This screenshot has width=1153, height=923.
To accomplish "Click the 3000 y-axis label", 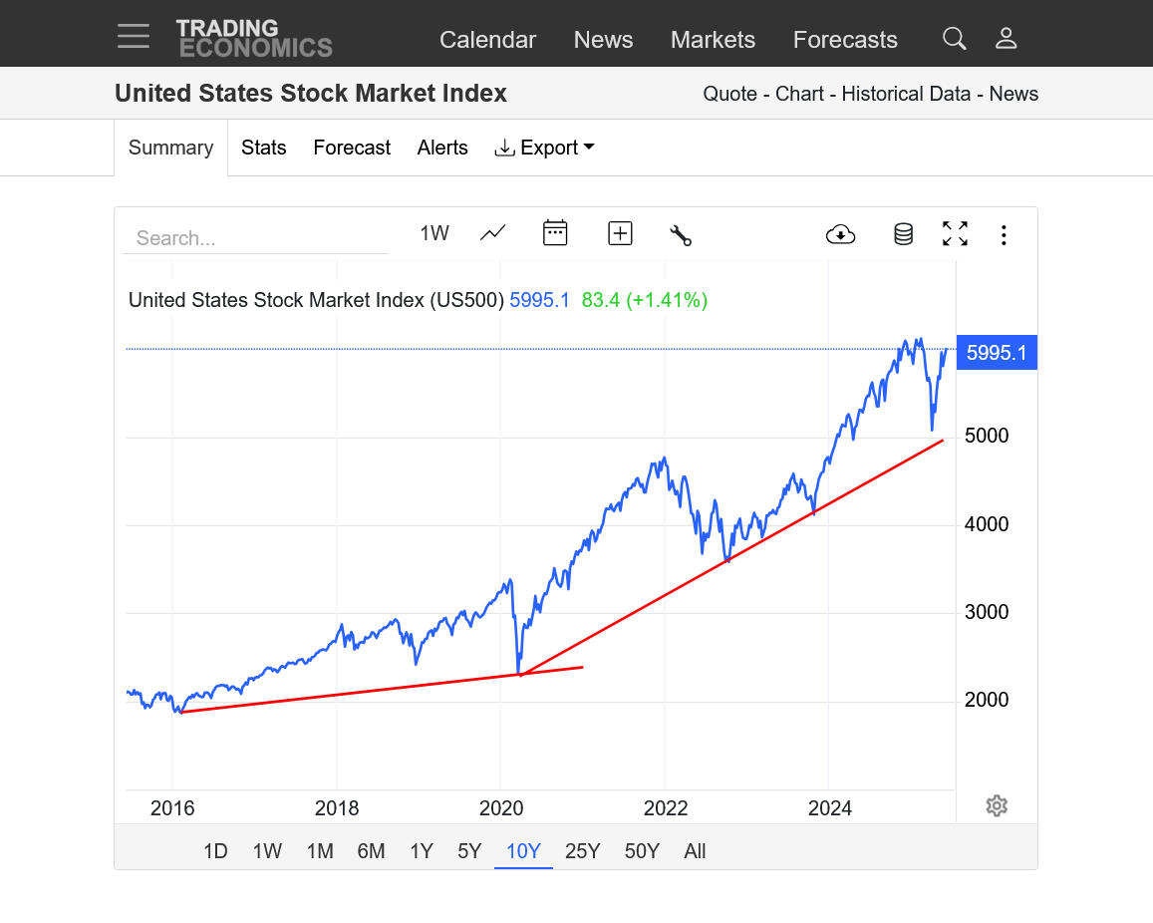I will pos(987,612).
